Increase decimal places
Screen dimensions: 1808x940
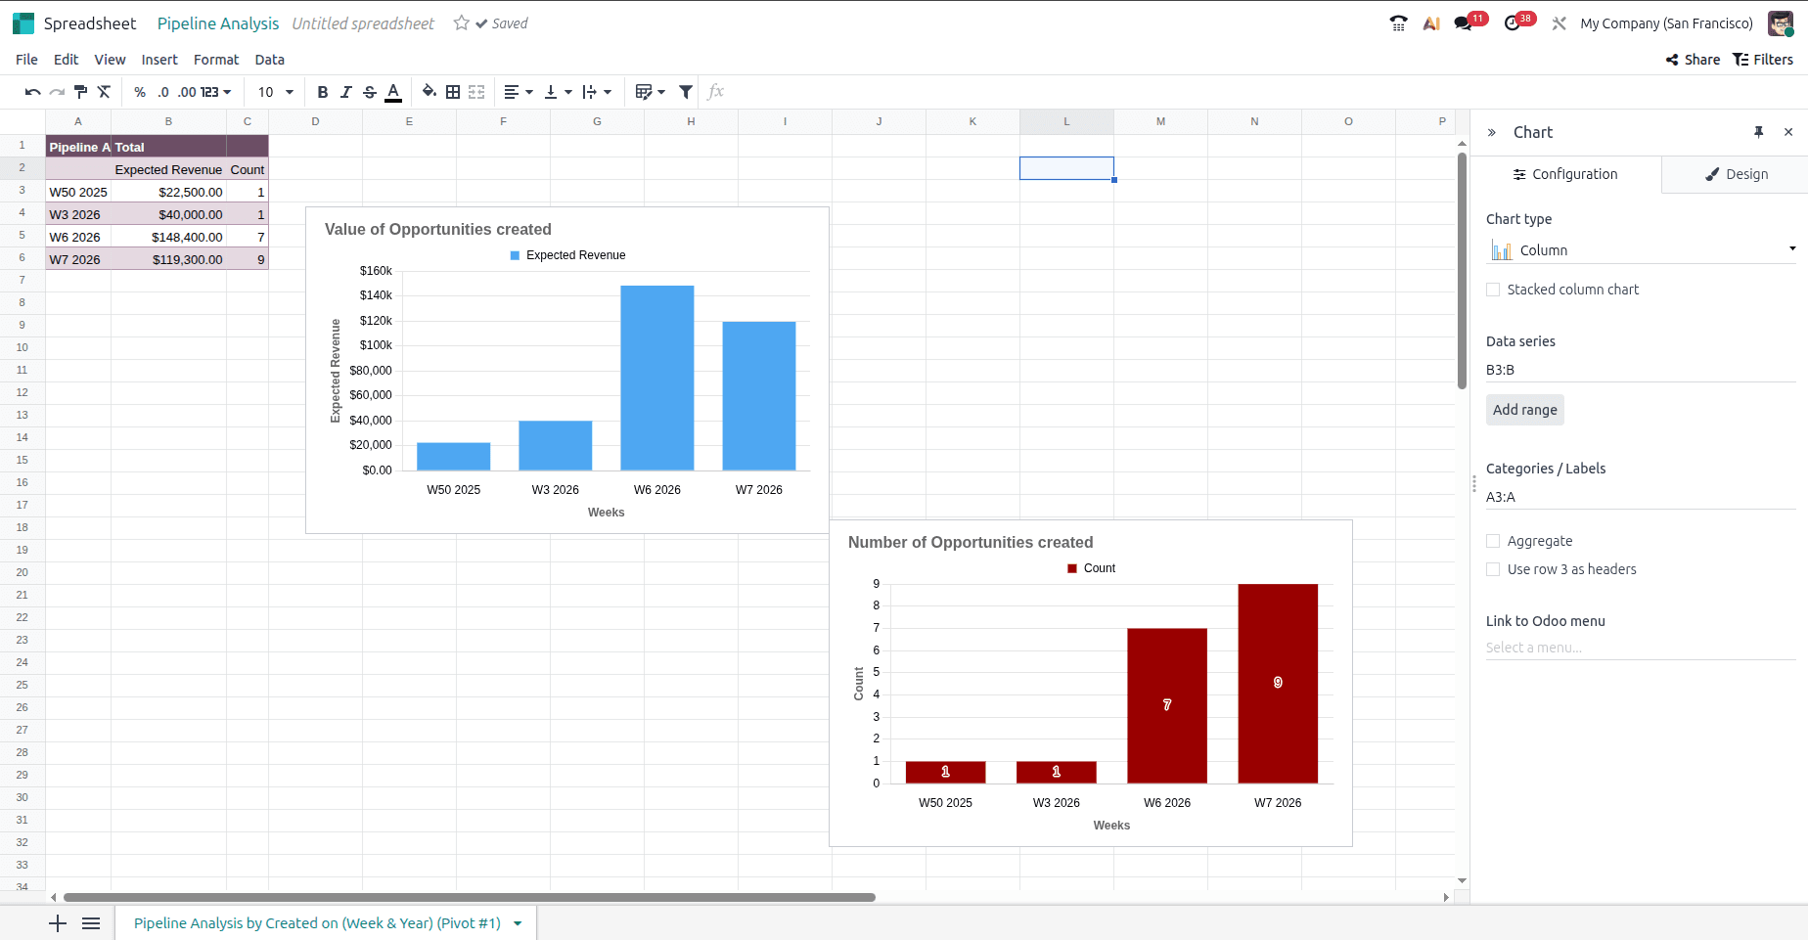(x=187, y=92)
